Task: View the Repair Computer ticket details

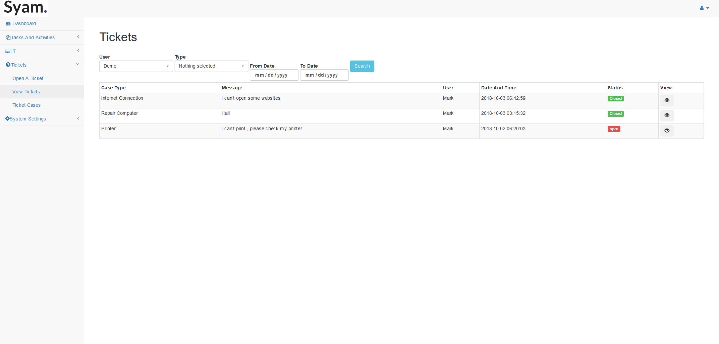Action: click(667, 115)
